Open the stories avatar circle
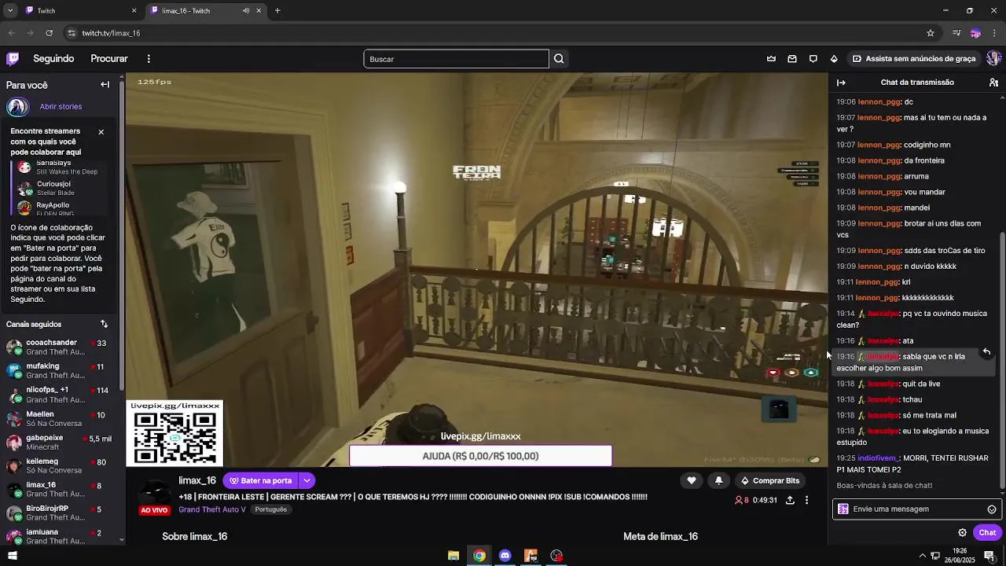The image size is (1006, 566). [17, 107]
